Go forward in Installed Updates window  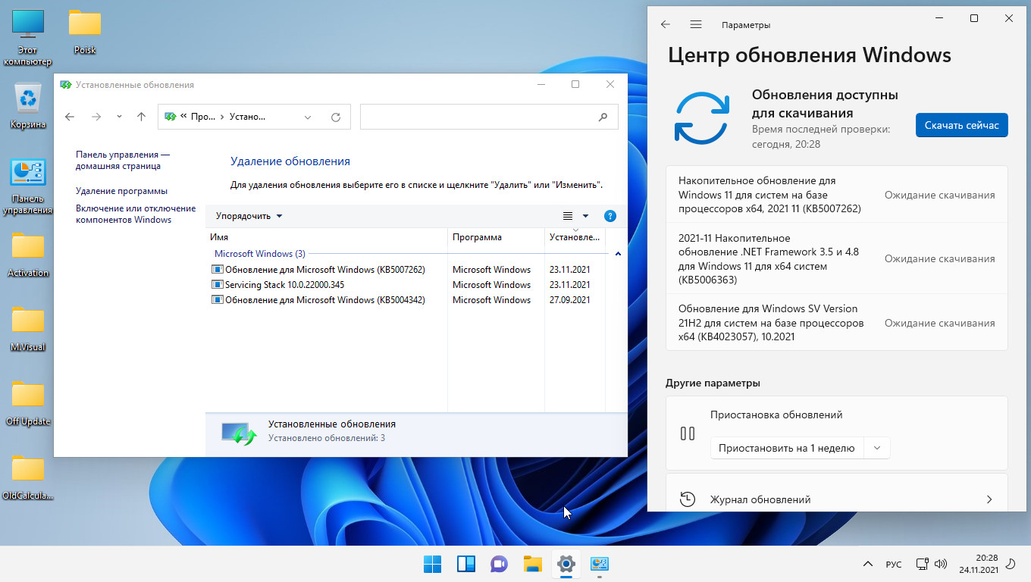pos(96,117)
